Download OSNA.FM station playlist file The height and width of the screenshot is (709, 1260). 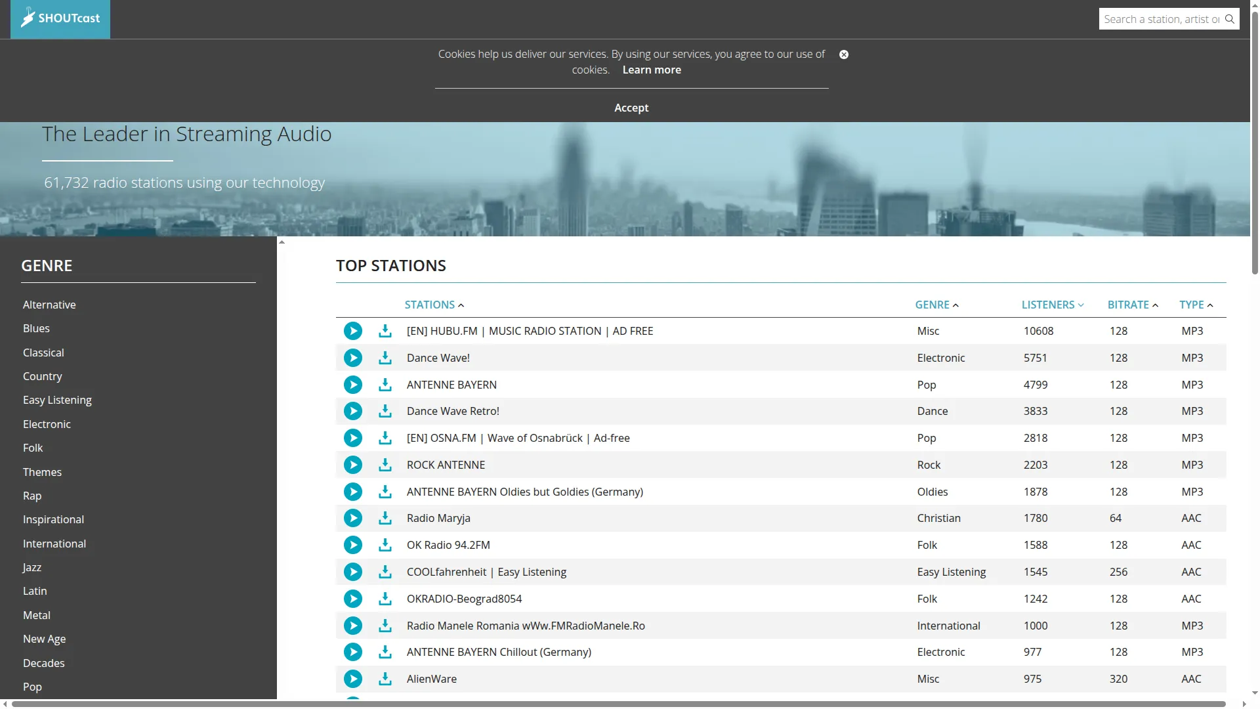click(385, 438)
